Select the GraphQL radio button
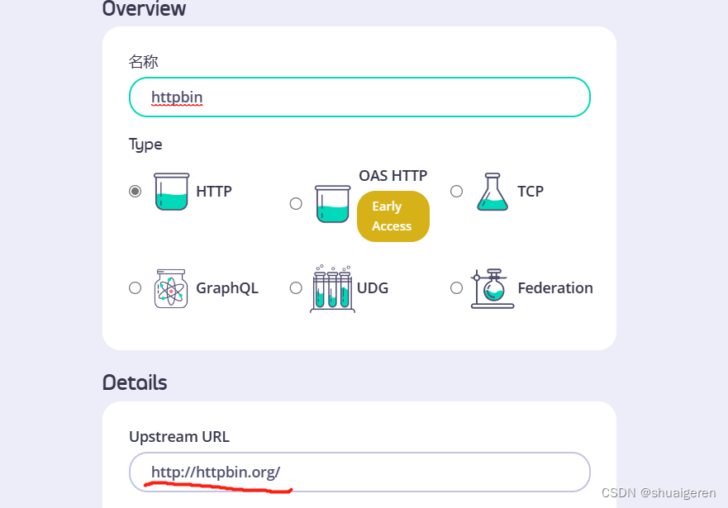 tap(136, 287)
